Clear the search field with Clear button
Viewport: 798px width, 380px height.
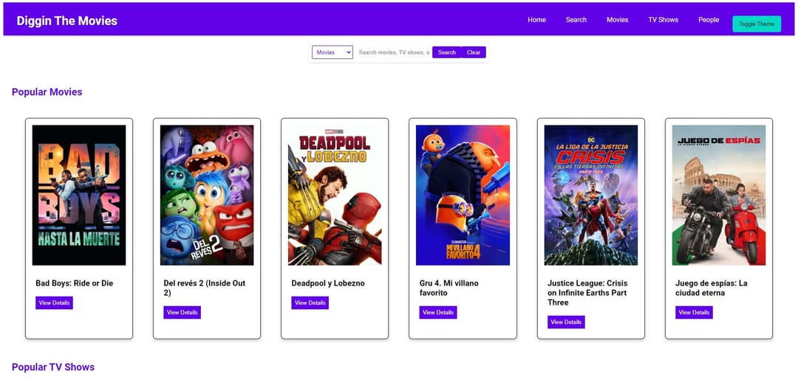474,52
